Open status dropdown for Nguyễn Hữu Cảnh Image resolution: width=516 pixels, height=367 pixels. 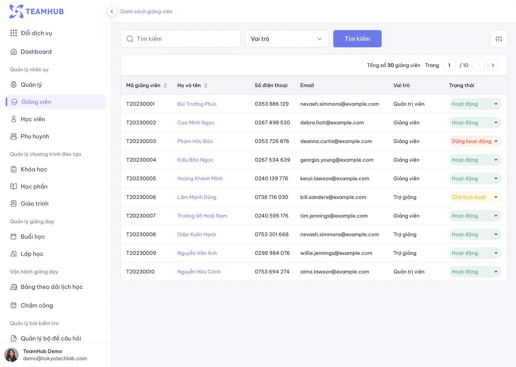tap(475, 272)
